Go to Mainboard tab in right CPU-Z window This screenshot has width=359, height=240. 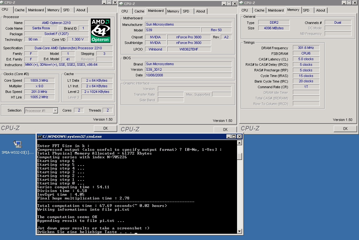(x=276, y=10)
